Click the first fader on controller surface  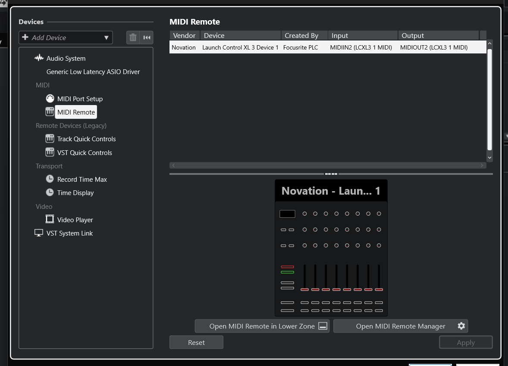(304, 278)
